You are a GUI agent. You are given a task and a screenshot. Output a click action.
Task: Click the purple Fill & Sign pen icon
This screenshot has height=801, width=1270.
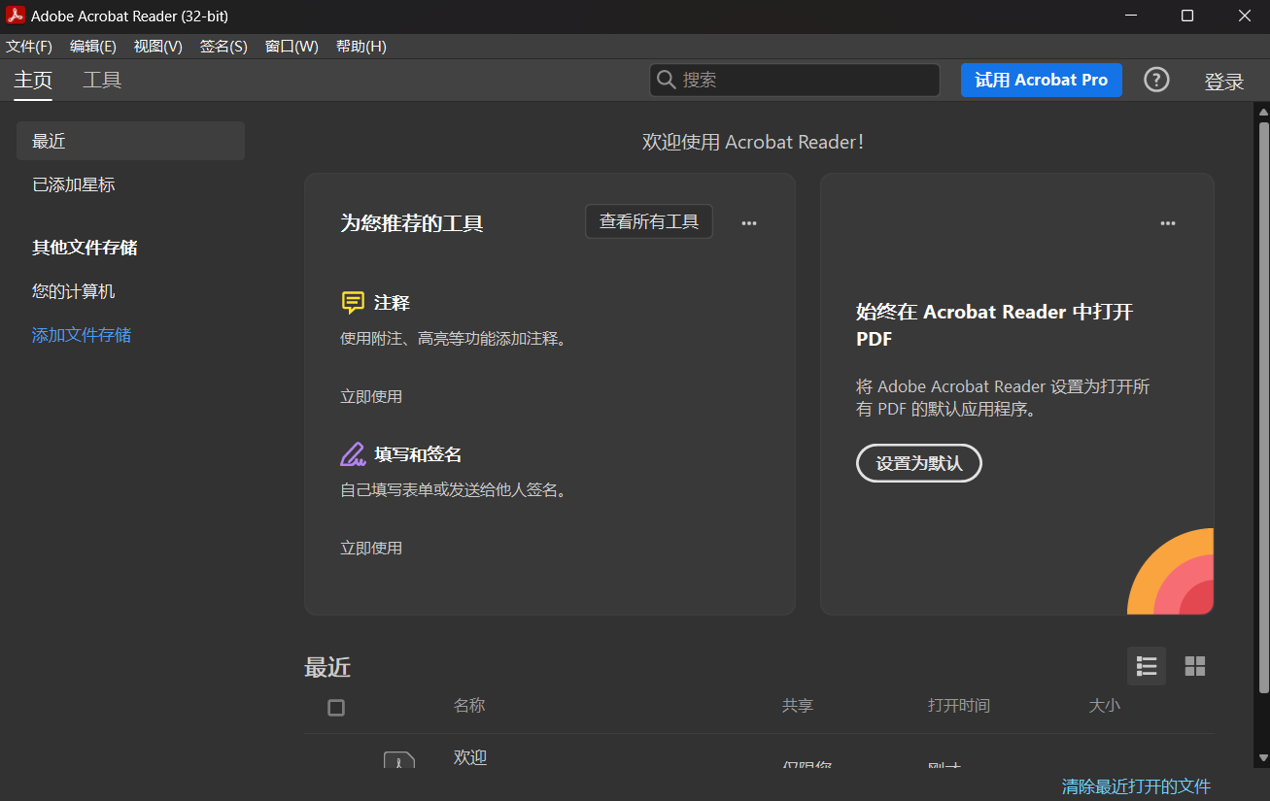pos(353,454)
